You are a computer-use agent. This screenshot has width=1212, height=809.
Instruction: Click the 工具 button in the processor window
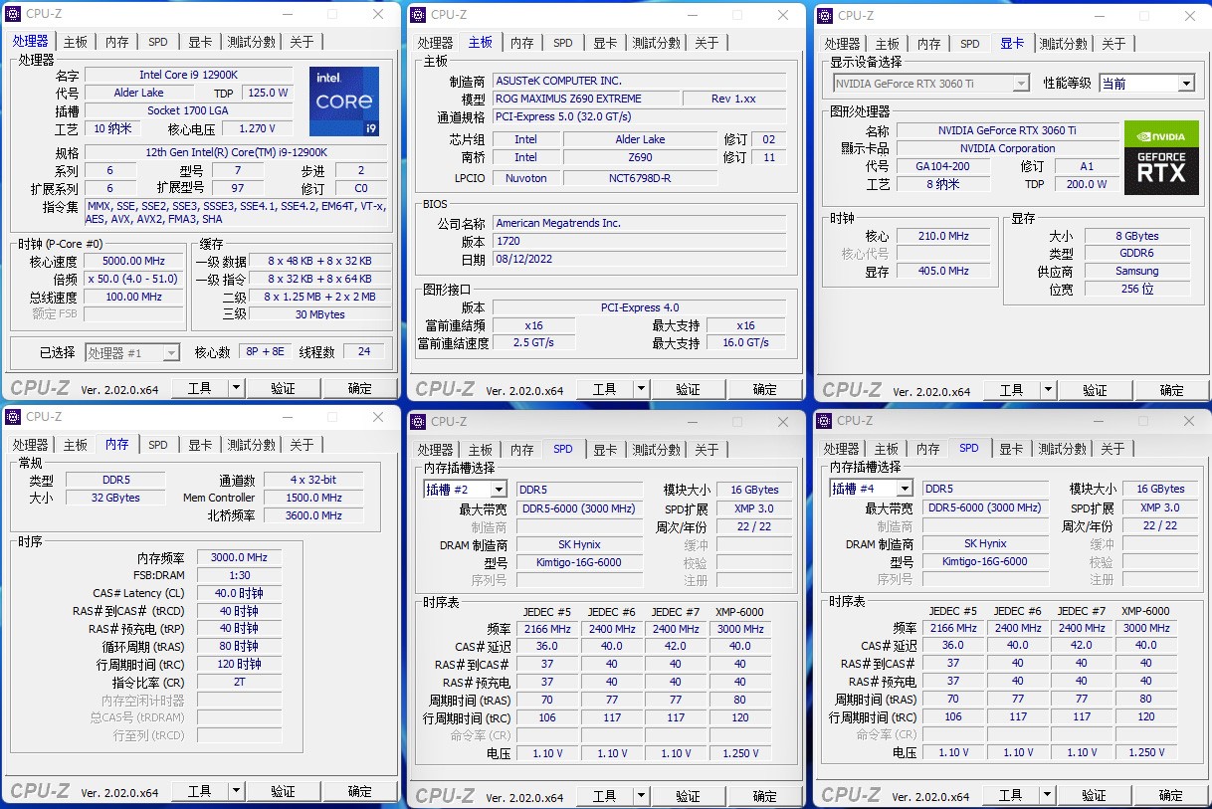[200, 388]
